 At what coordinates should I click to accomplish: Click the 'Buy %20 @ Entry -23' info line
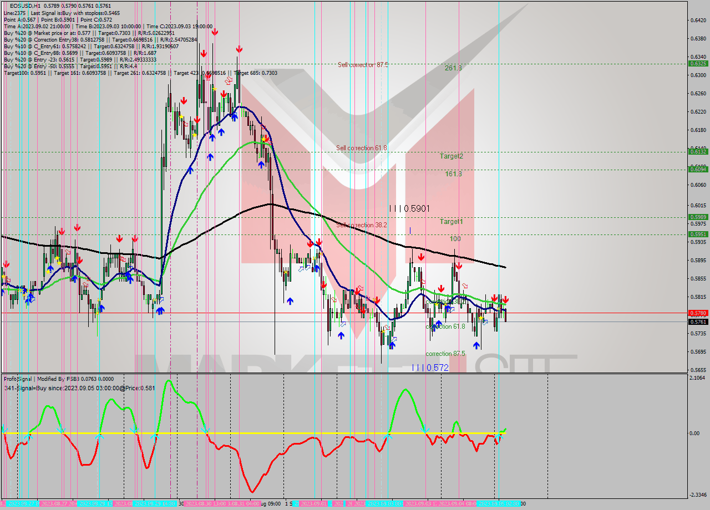[x=80, y=59]
